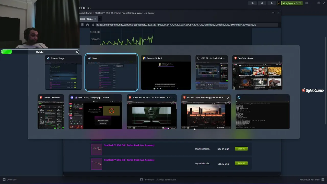The height and width of the screenshot is (184, 327).
Task: Switch to the untitled terminal window in the switcher
Action: point(263,112)
